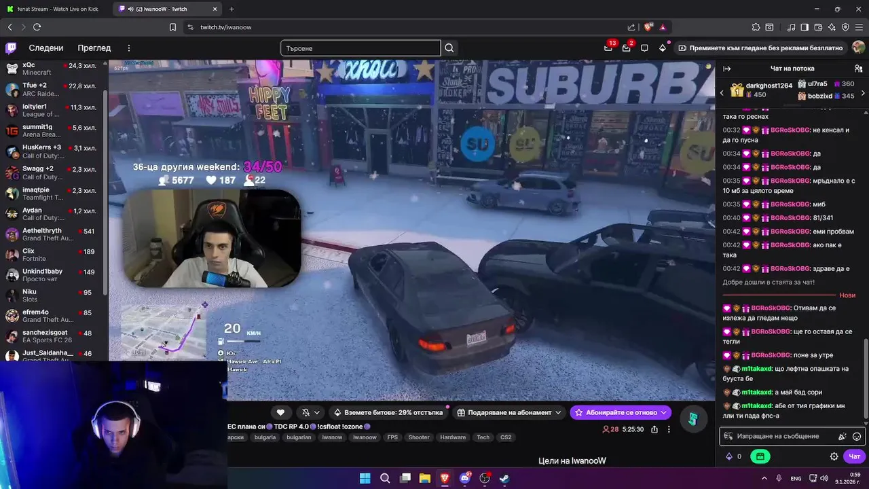The height and width of the screenshot is (489, 869).
Task: Click the streamer channel avatar below video
Action: (692, 419)
